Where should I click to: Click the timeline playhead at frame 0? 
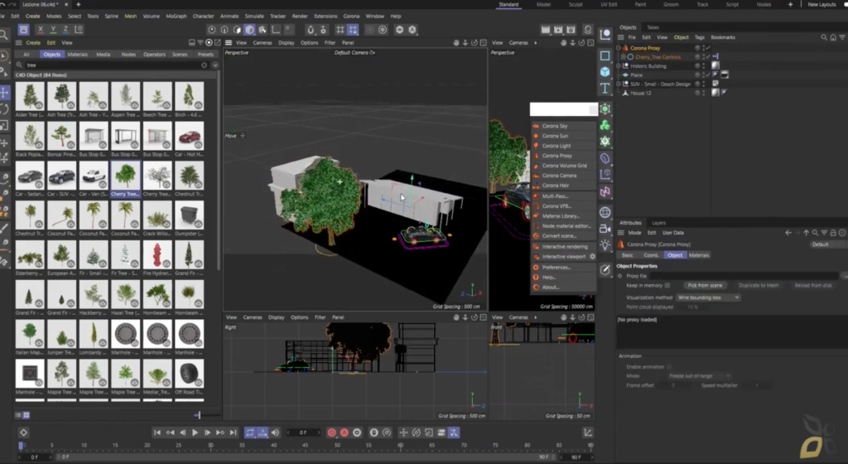tap(21, 446)
